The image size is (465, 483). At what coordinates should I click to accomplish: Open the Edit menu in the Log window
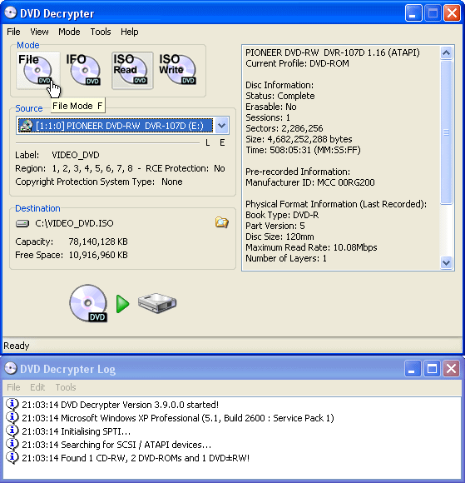(37, 387)
